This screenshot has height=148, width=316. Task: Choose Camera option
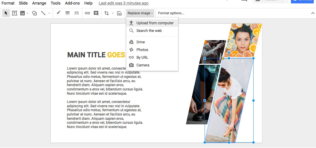click(x=152, y=65)
